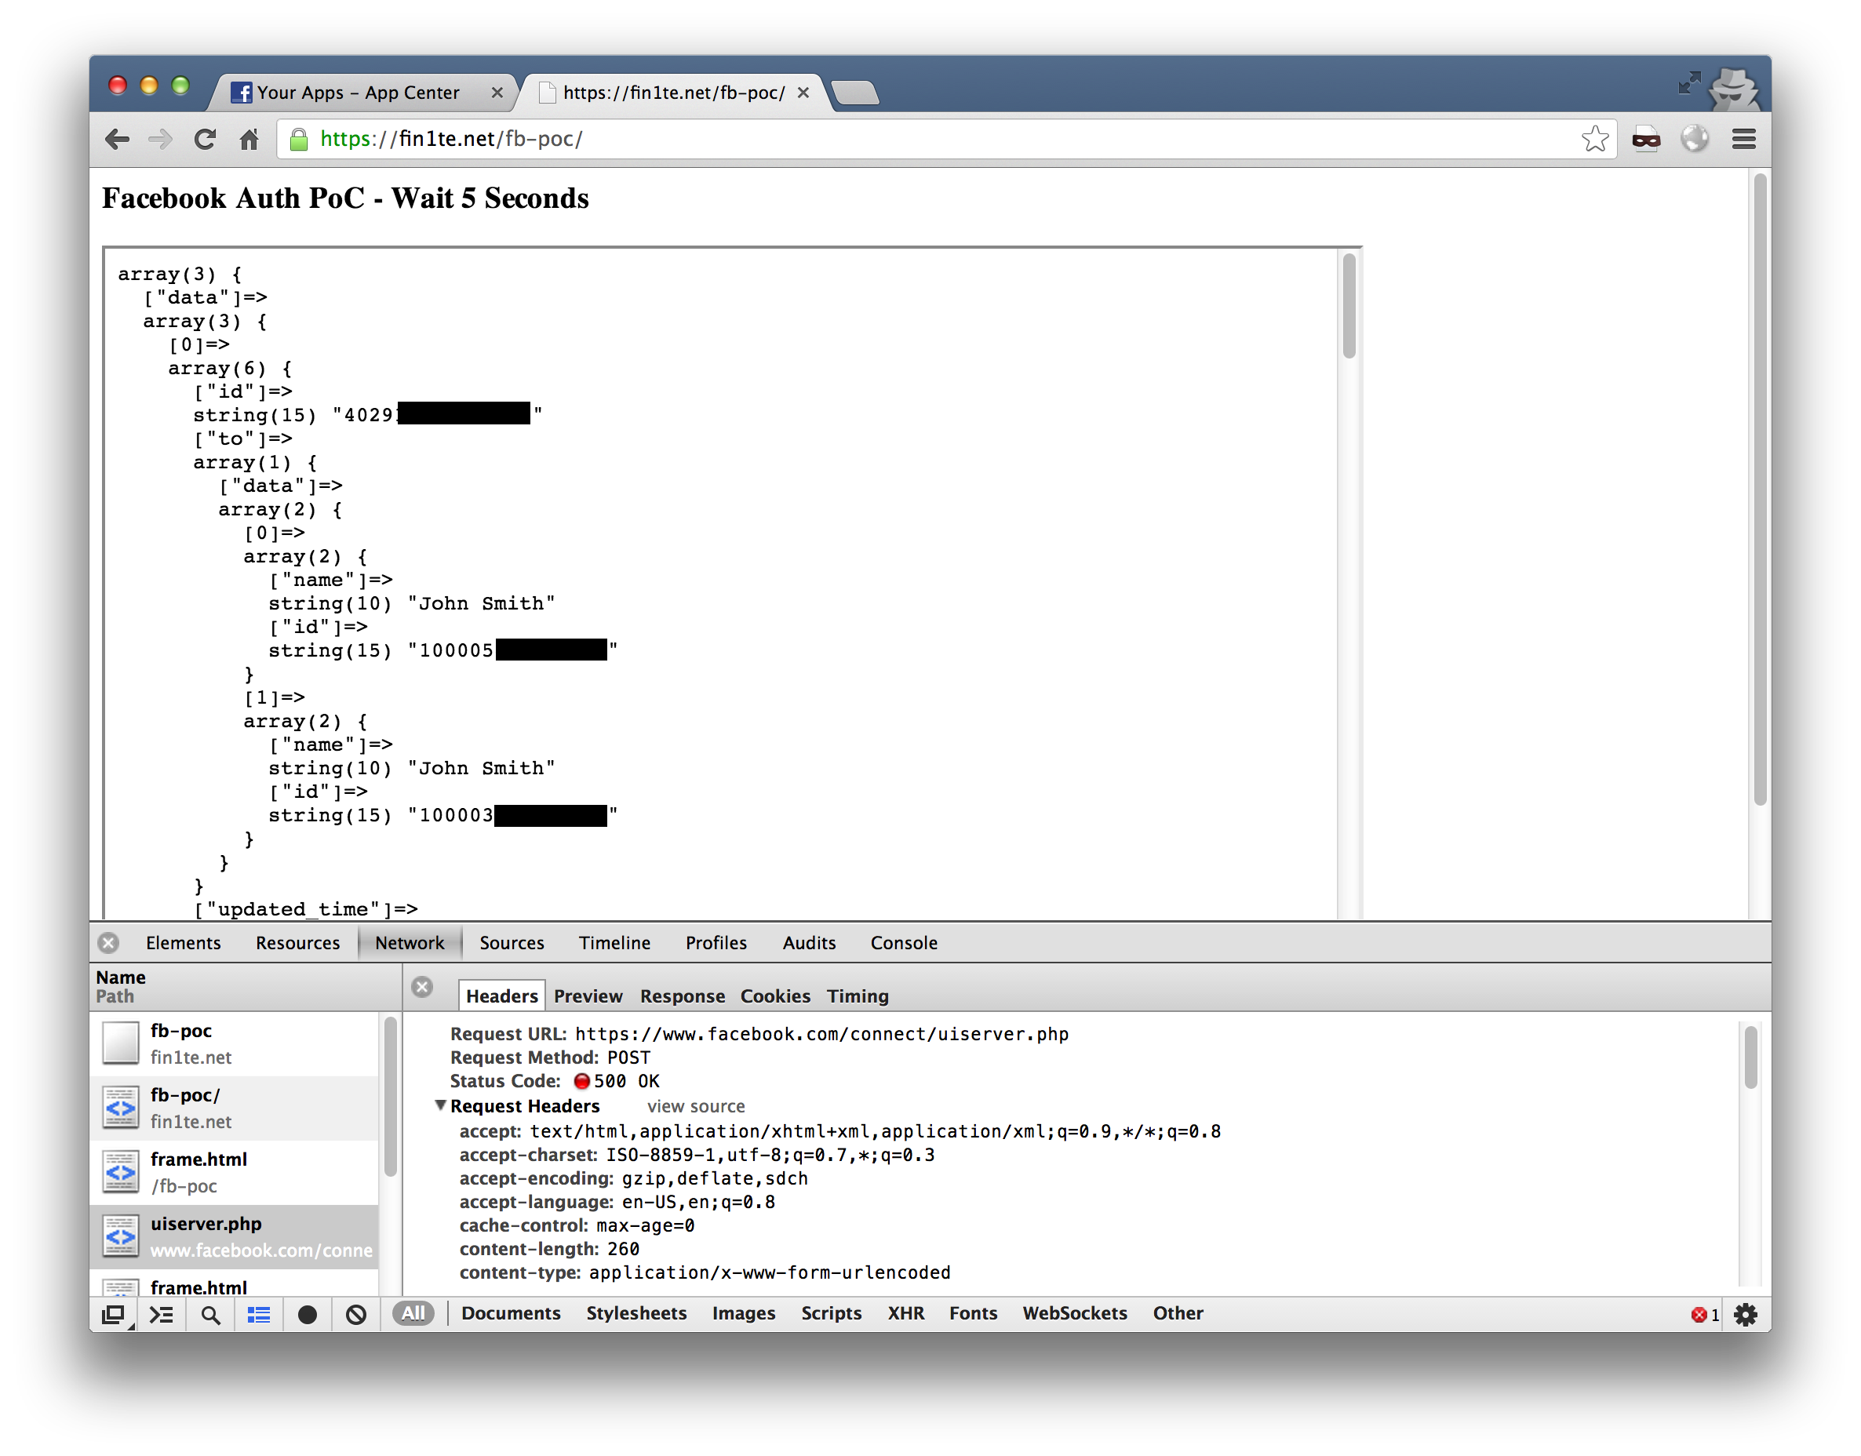This screenshot has height=1456, width=1861.
Task: Click the request list scrollbar thumb
Action: (x=391, y=1096)
